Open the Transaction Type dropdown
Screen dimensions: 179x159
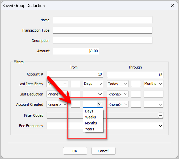103,30
